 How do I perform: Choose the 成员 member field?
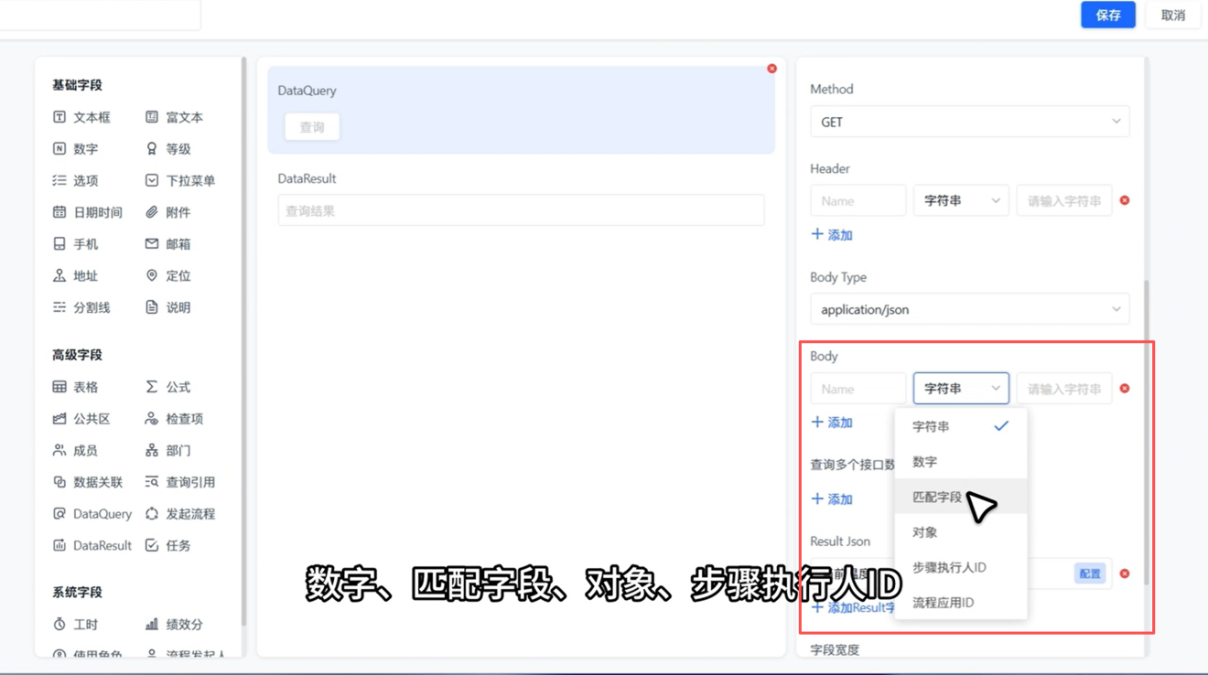[x=75, y=451]
